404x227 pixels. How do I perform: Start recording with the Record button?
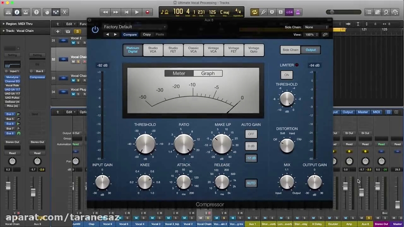point(147,12)
